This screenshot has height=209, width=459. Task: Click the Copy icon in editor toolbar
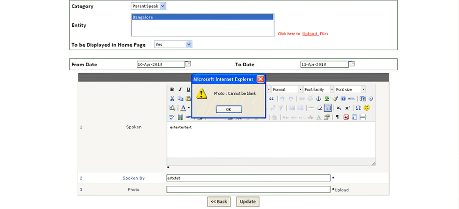180,99
